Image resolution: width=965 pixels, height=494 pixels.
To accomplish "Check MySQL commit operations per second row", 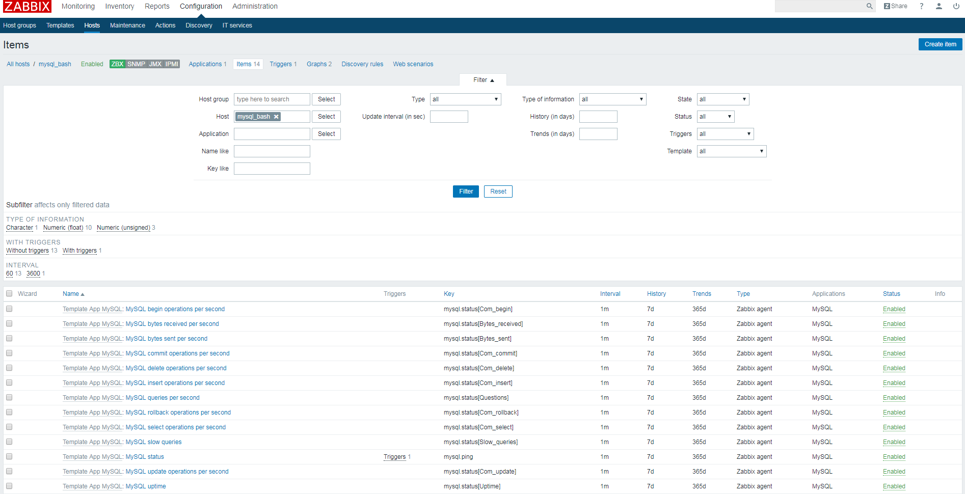I will [x=9, y=353].
